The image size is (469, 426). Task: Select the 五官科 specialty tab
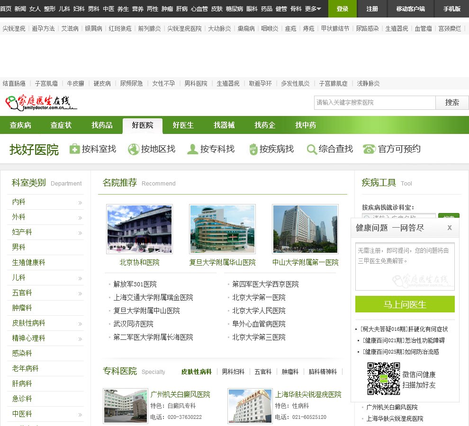(263, 372)
